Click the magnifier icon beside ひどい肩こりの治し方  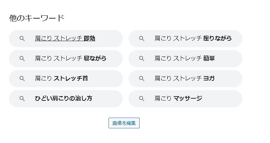tap(22, 99)
